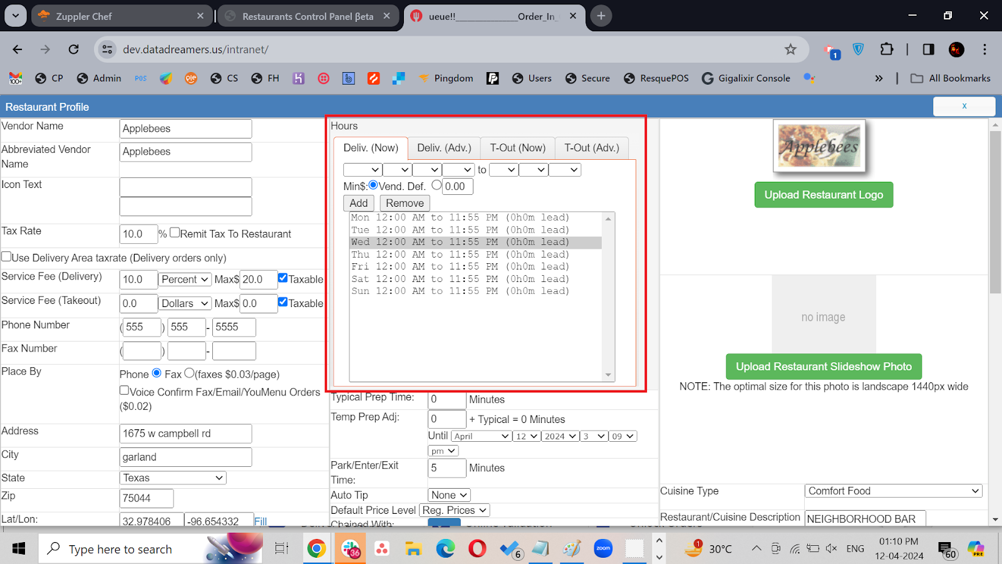
Task: Switch to T-Out (Now) hours tab
Action: (518, 148)
